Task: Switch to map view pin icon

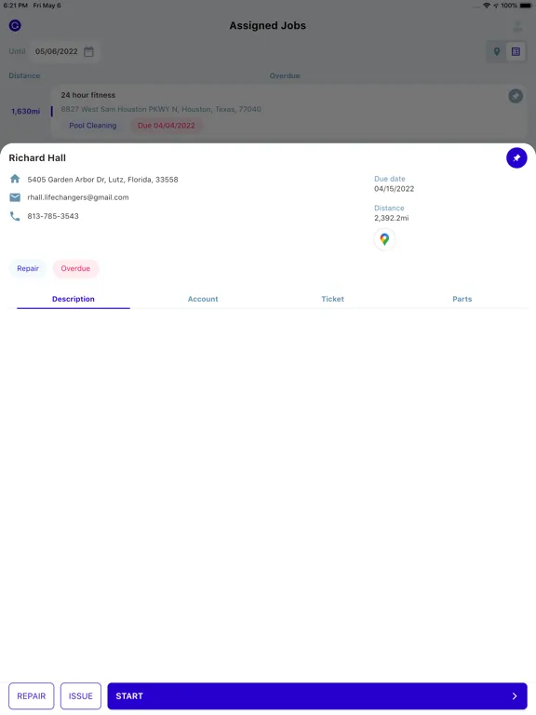Action: tap(497, 51)
